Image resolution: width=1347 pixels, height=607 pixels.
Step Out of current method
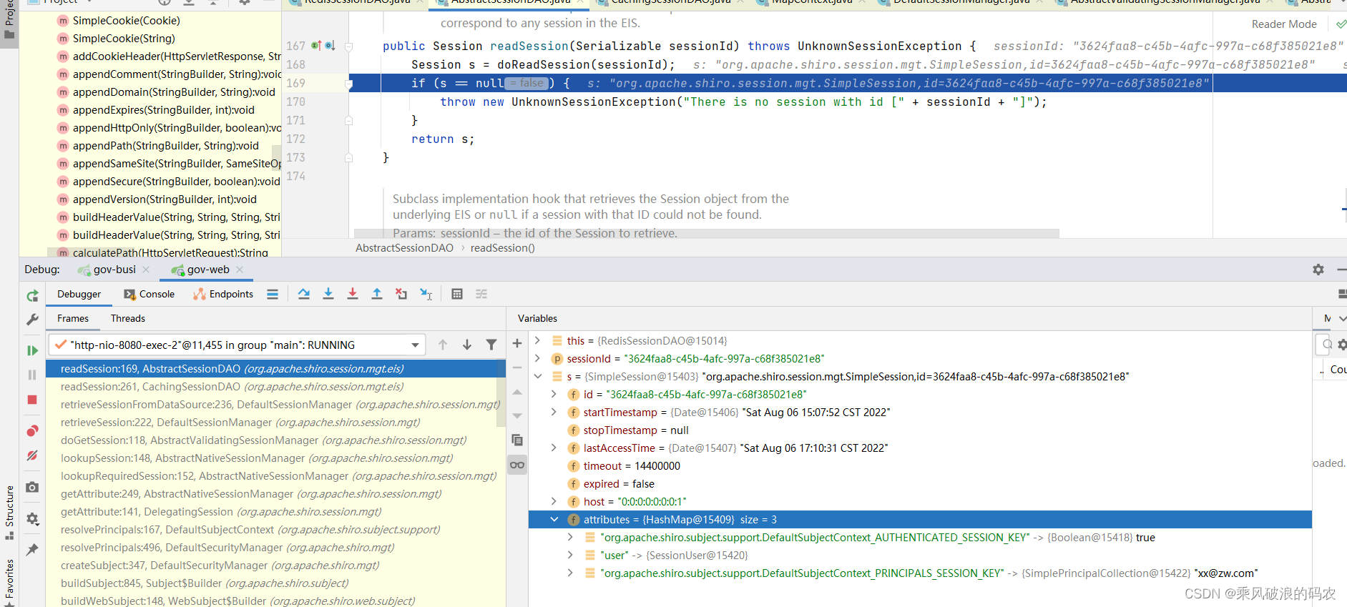click(377, 294)
